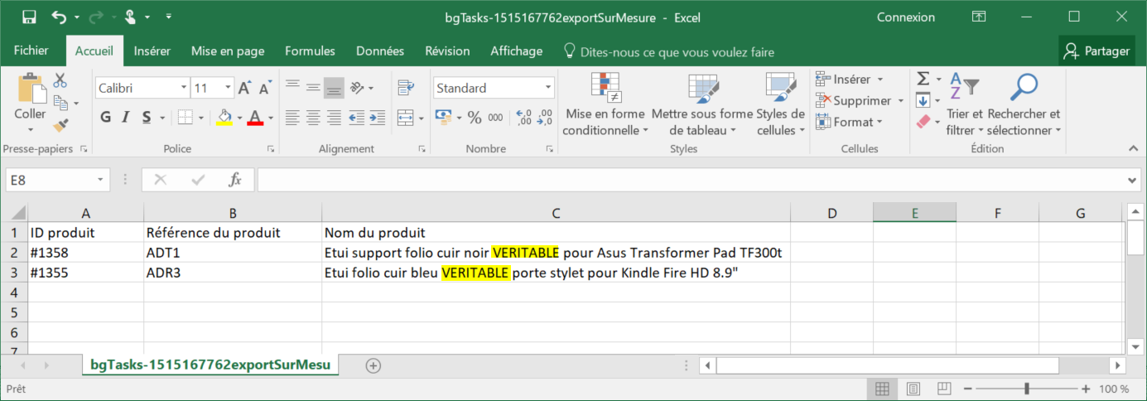Screen dimensions: 1147x401
Task: Align text right
Action: [334, 117]
